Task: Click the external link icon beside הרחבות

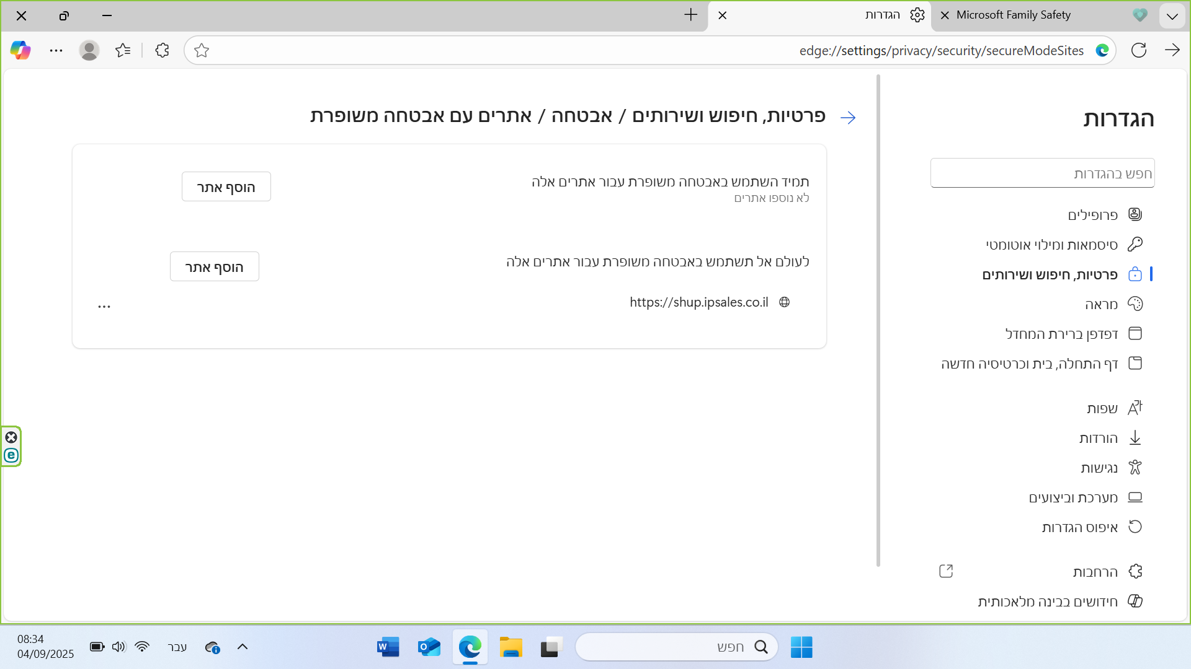Action: tap(946, 571)
